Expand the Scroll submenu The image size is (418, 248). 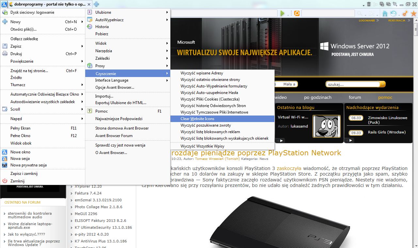(x=42, y=109)
